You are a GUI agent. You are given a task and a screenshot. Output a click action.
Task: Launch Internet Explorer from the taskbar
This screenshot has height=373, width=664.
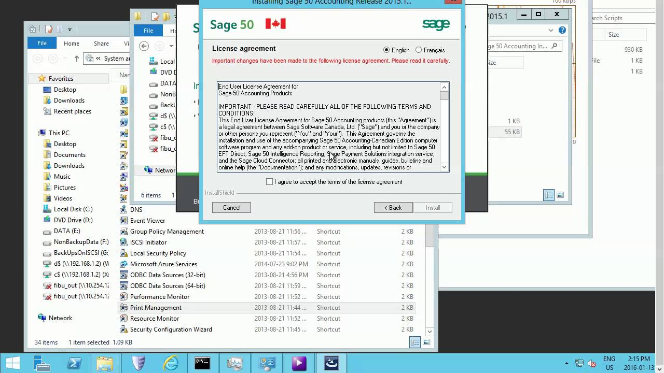pyautogui.click(x=170, y=363)
